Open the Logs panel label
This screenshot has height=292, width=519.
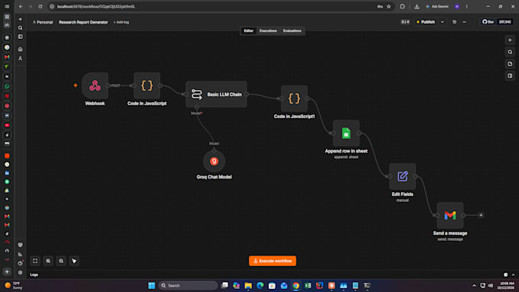34,274
